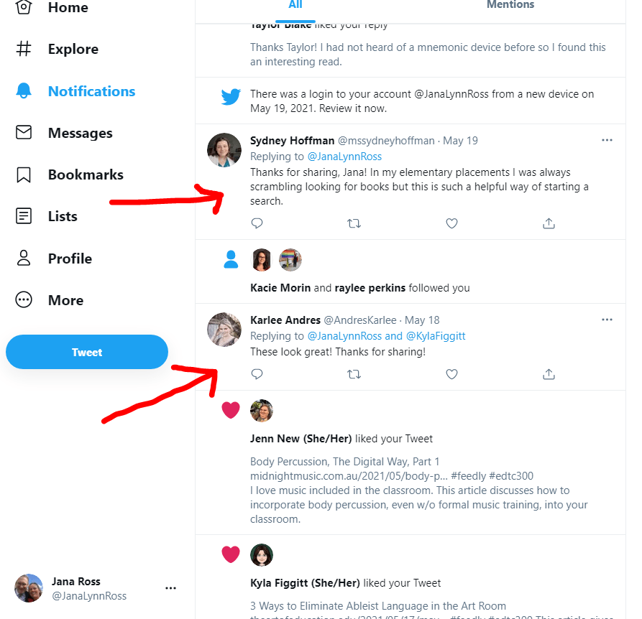Open more options on Karlee Andres' tweet
This screenshot has height=619, width=642.
pos(607,320)
